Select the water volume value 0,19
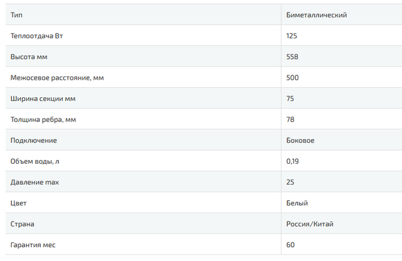This screenshot has width=402, height=261. point(293,161)
